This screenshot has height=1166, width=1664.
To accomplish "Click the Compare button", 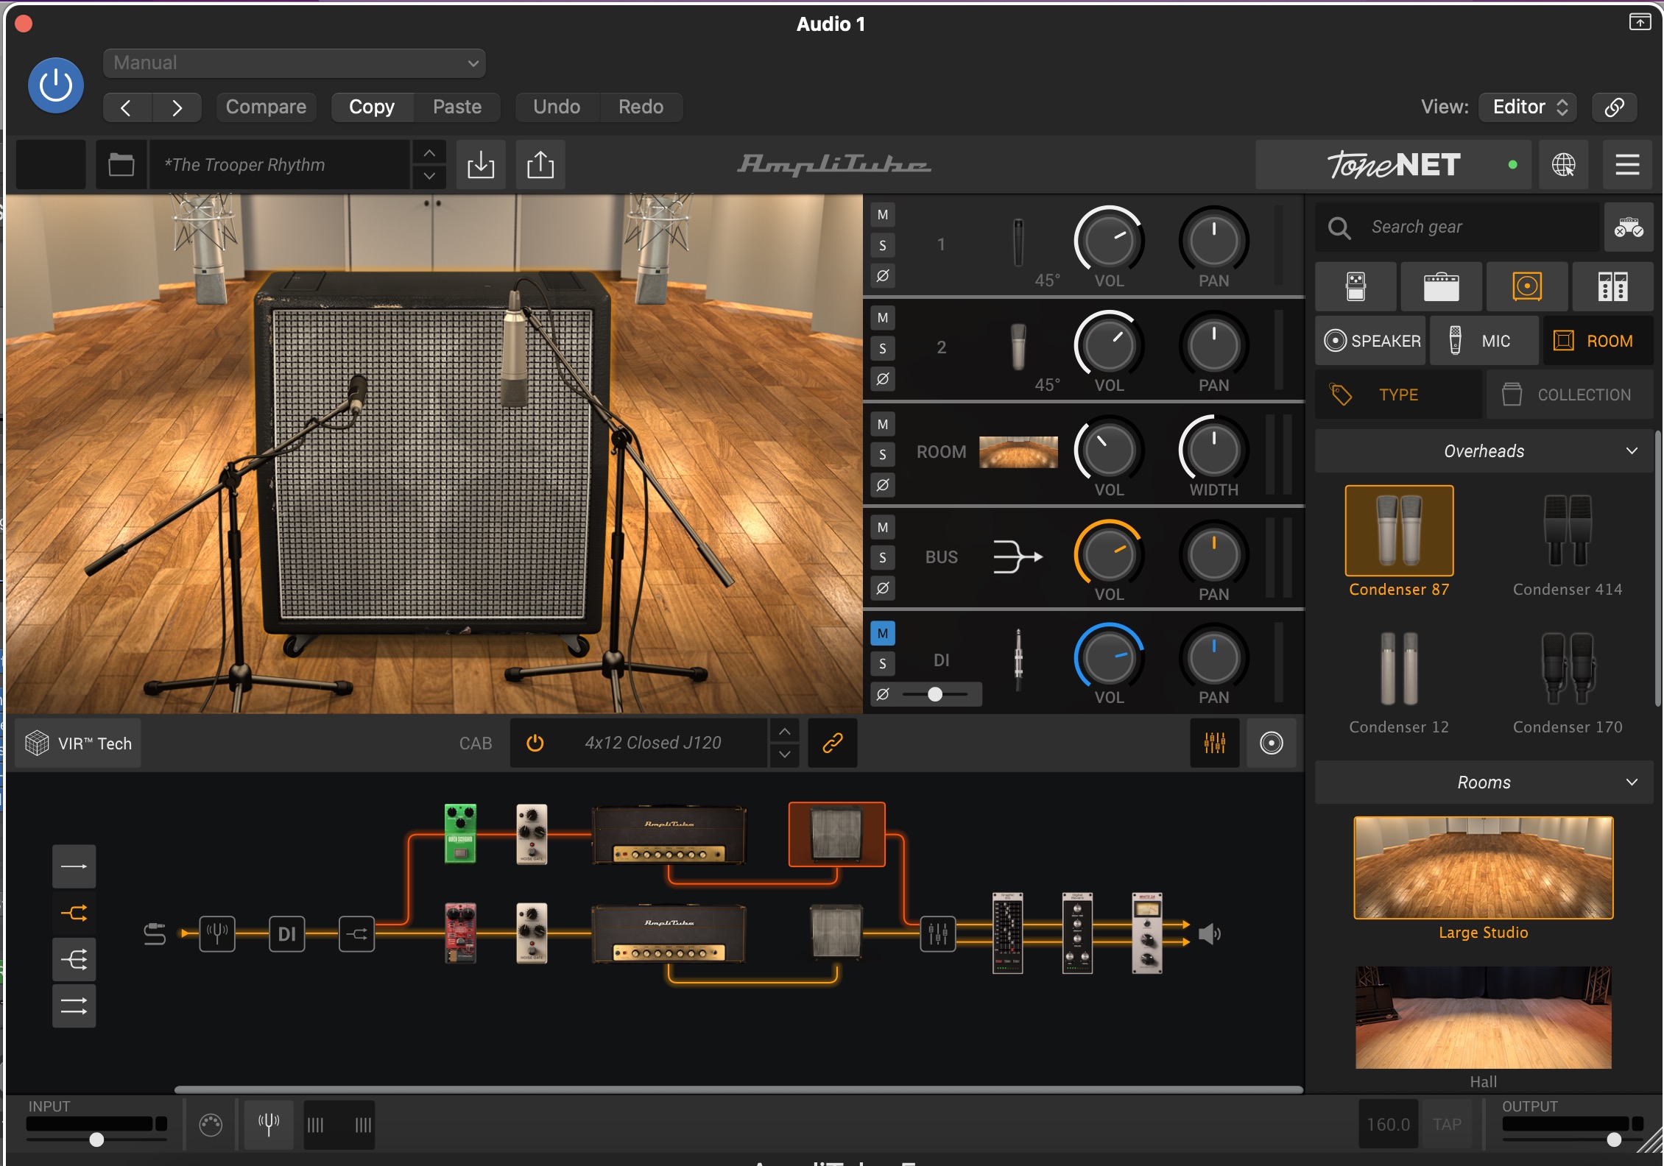I will [x=266, y=107].
